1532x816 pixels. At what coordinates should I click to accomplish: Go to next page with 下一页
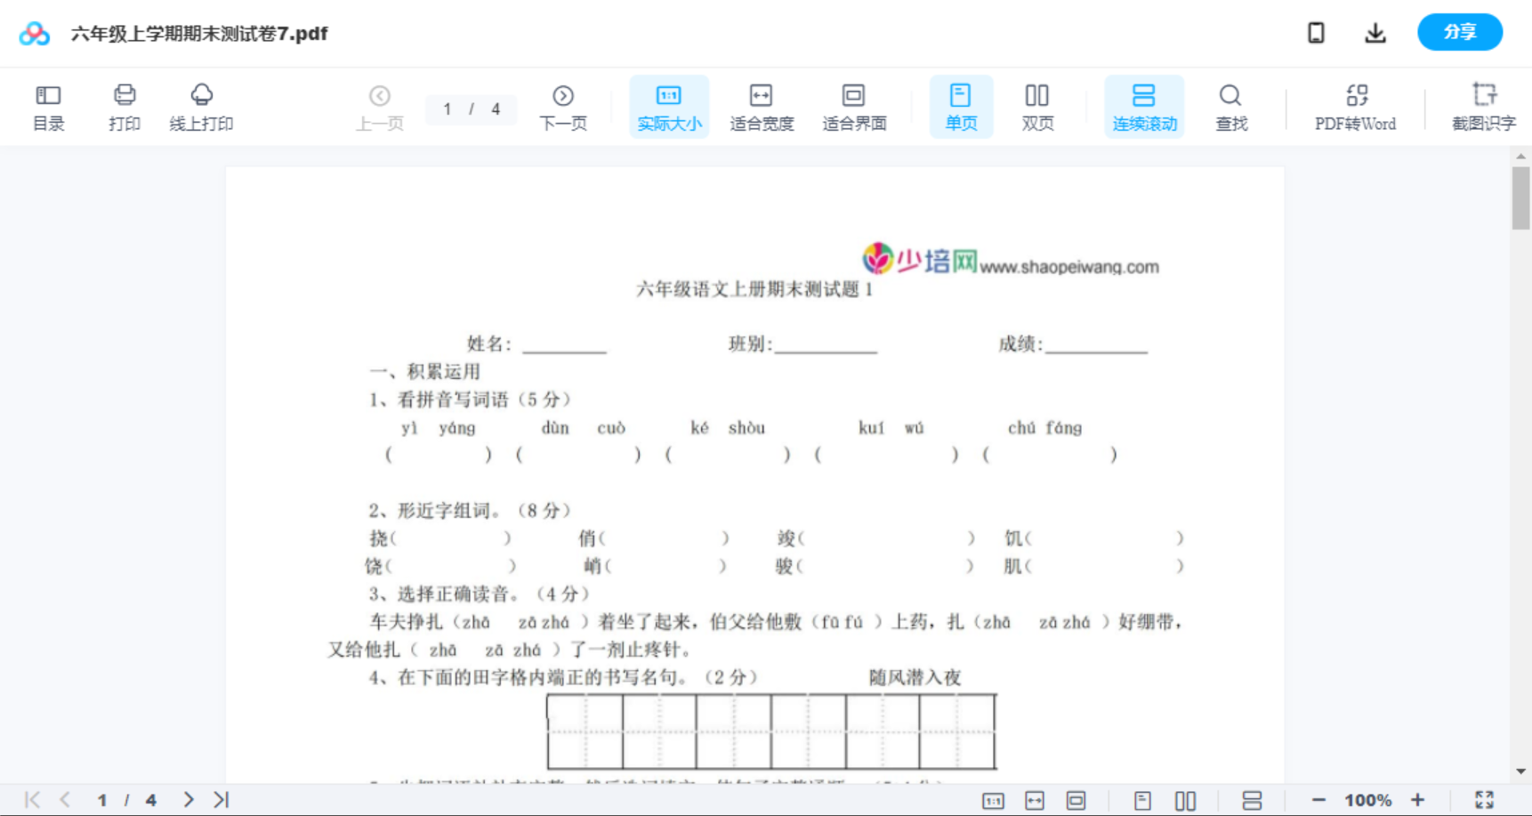(562, 106)
